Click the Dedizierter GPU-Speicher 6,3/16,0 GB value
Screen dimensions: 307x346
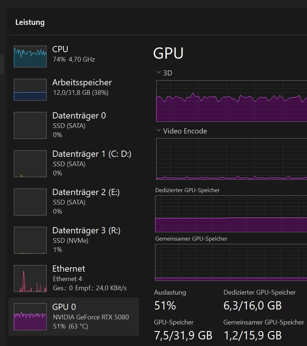pyautogui.click(x=252, y=305)
